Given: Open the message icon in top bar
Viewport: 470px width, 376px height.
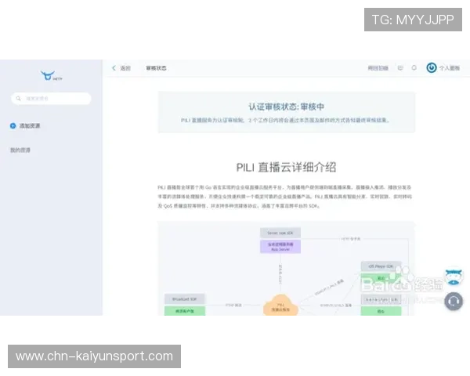Looking at the screenshot, I should (400, 68).
